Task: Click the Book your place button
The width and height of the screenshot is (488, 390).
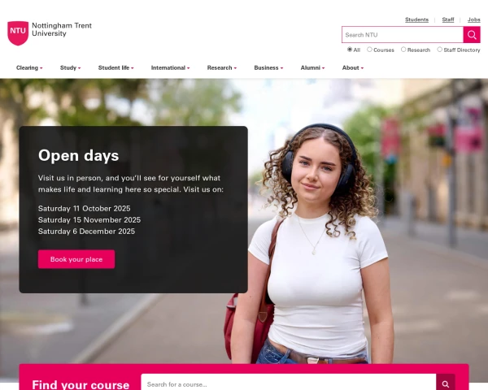Action: pyautogui.click(x=76, y=259)
